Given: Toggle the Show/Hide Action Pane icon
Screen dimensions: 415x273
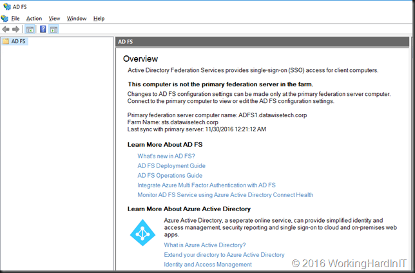Looking at the screenshot, I should click(53, 30).
